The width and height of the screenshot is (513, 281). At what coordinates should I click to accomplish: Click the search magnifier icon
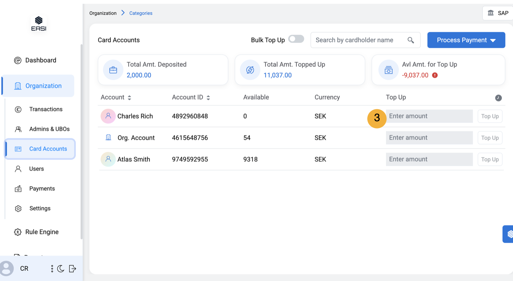pyautogui.click(x=410, y=40)
